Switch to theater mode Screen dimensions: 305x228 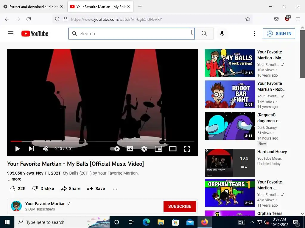click(173, 149)
